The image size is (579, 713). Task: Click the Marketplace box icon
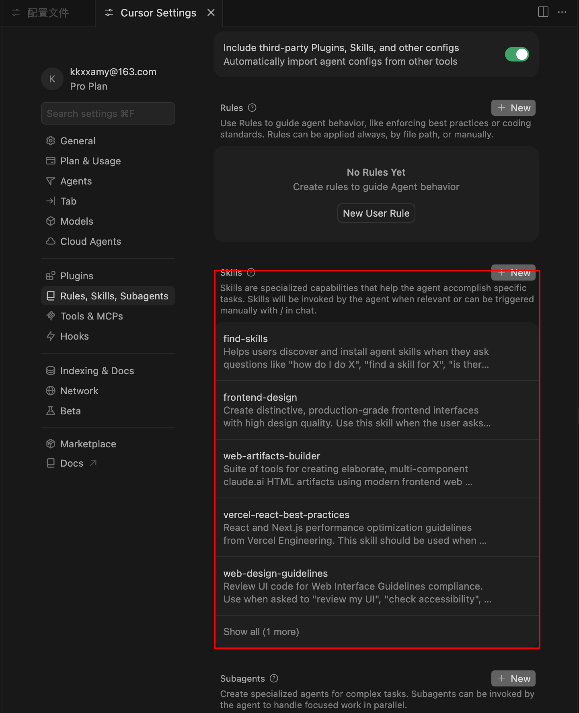[x=51, y=444]
